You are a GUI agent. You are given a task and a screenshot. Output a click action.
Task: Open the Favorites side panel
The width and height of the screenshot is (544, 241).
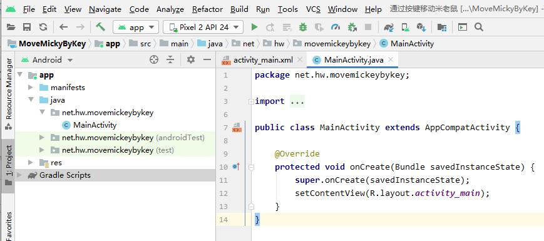[9, 225]
